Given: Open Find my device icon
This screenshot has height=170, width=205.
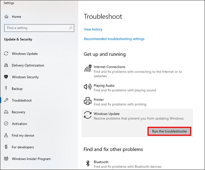Looking at the screenshot, I should pos(6,135).
